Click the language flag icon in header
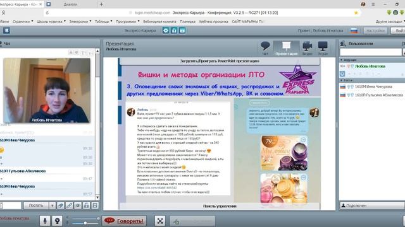405x227 pixels. coord(354,31)
